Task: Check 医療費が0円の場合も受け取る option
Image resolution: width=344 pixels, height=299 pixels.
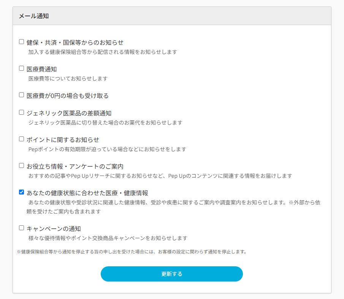Action: 21,95
